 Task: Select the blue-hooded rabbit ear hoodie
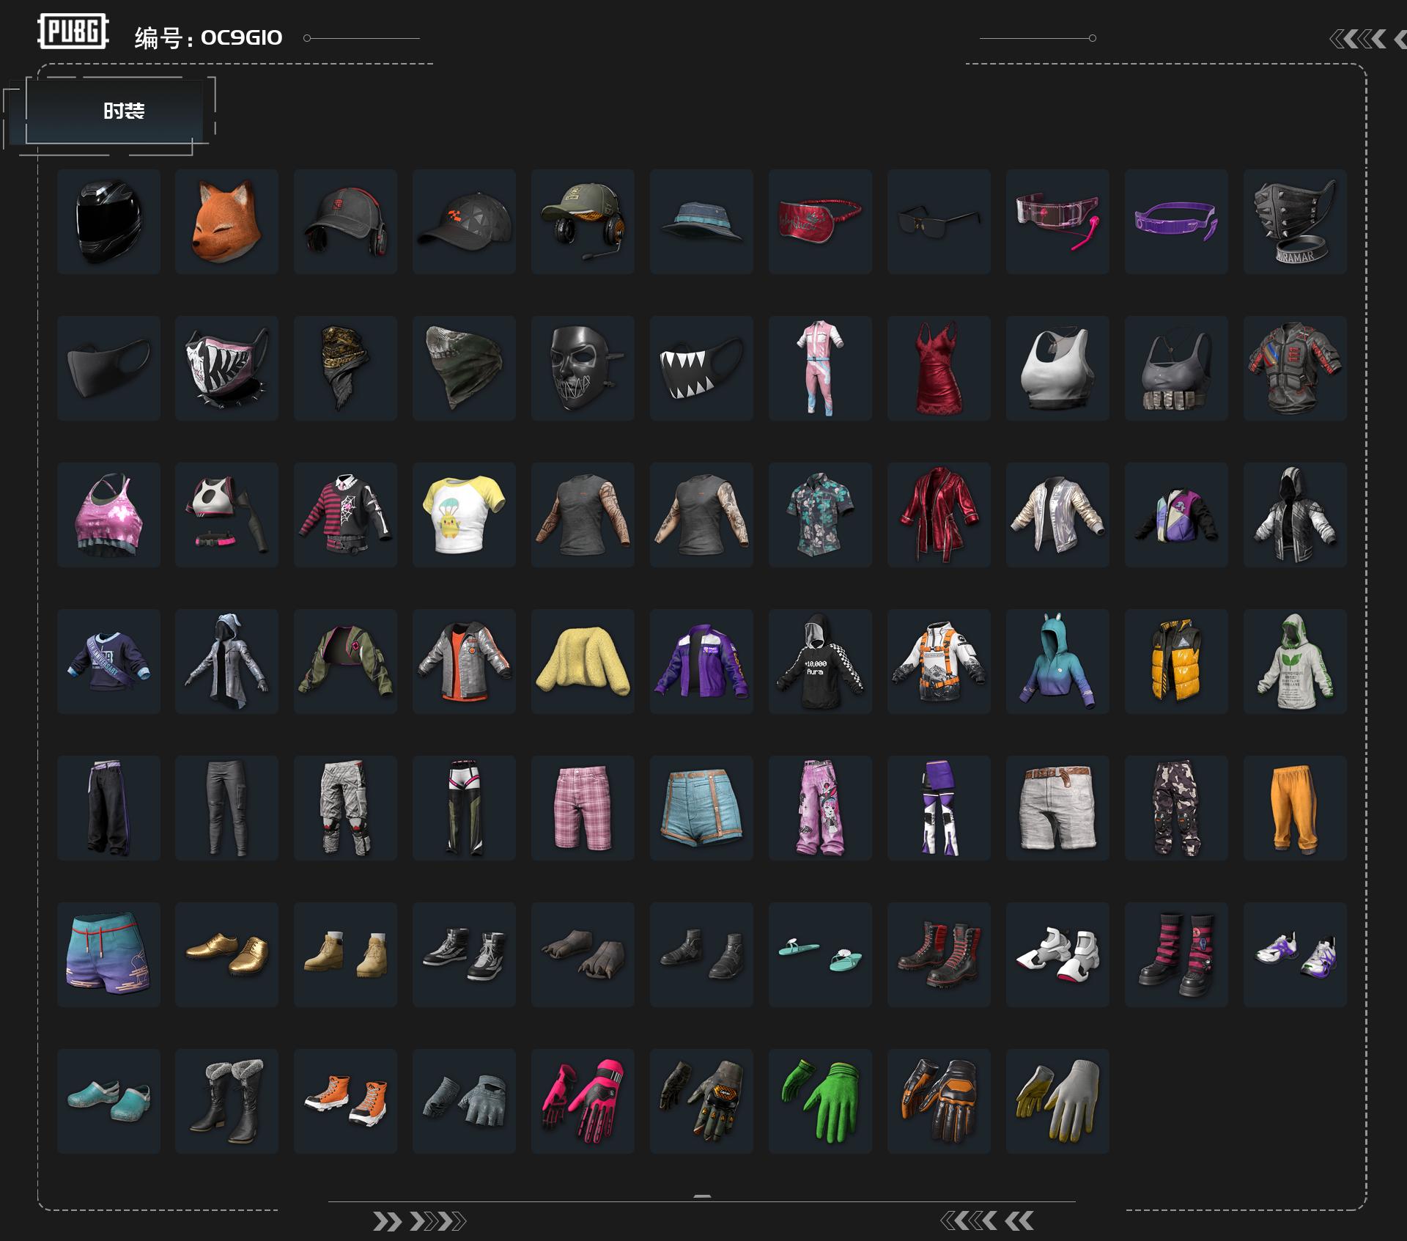click(x=1057, y=661)
